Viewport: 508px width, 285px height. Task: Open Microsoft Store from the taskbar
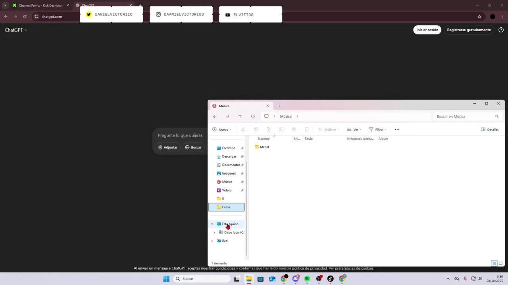pyautogui.click(x=260, y=279)
